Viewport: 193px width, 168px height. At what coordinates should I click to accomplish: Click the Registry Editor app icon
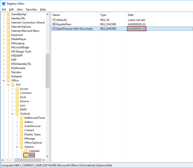(4, 4)
